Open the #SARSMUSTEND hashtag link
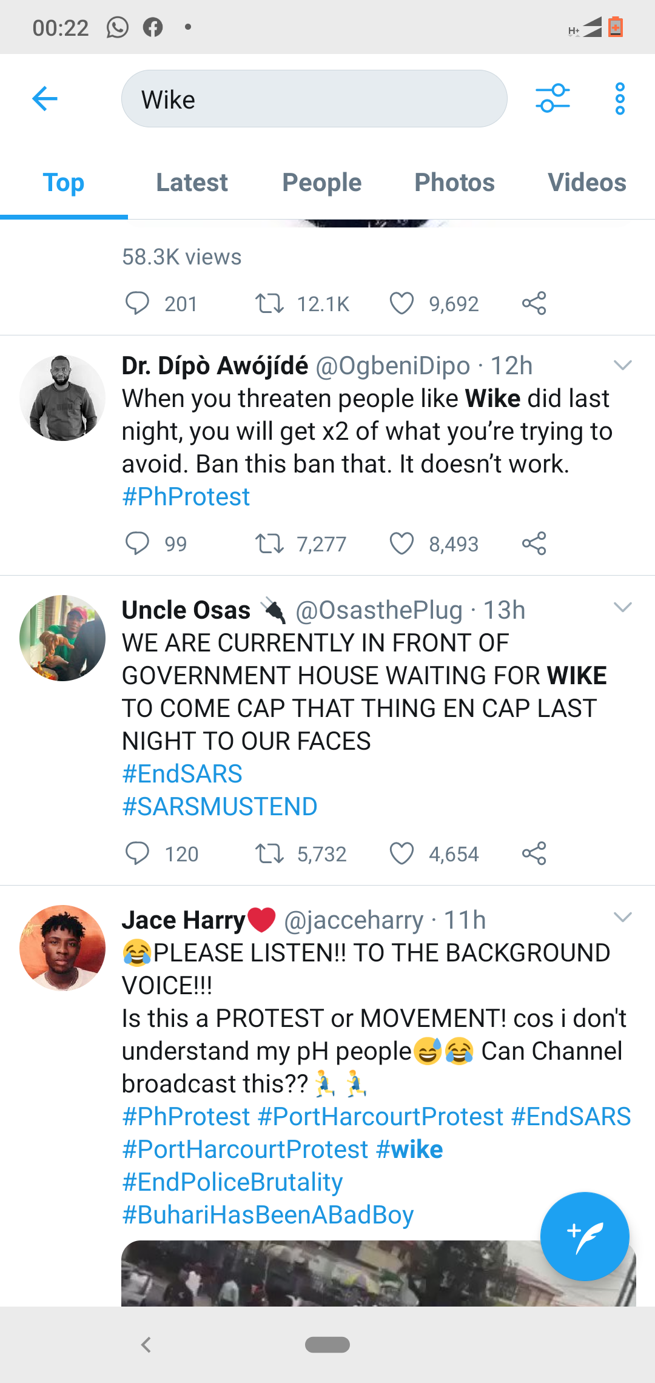This screenshot has width=655, height=1383. click(220, 807)
